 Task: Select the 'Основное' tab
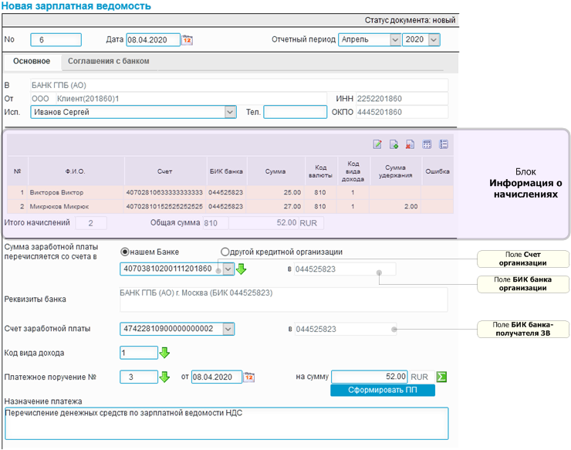(x=32, y=61)
